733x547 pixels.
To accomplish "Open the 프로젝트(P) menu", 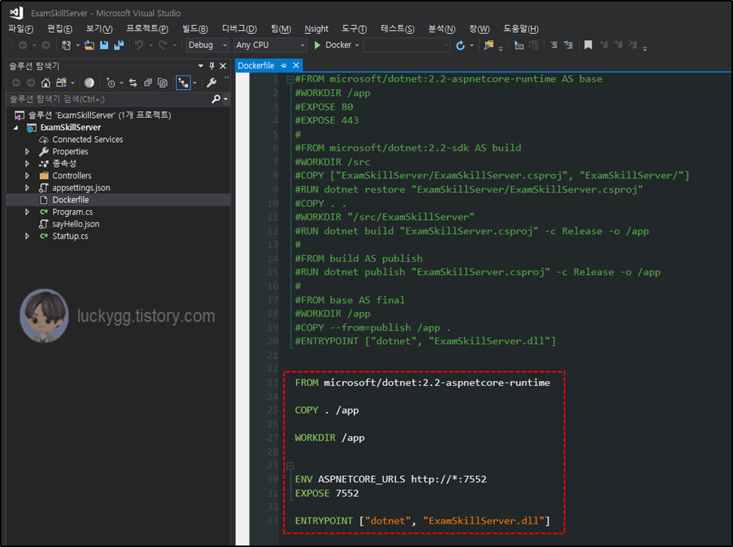I will coord(147,29).
